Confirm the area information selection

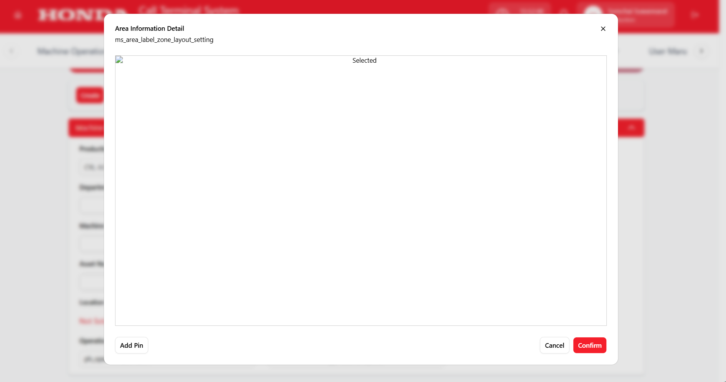589,345
